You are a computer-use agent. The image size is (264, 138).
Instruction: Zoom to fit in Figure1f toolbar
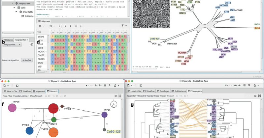click(105, 85)
